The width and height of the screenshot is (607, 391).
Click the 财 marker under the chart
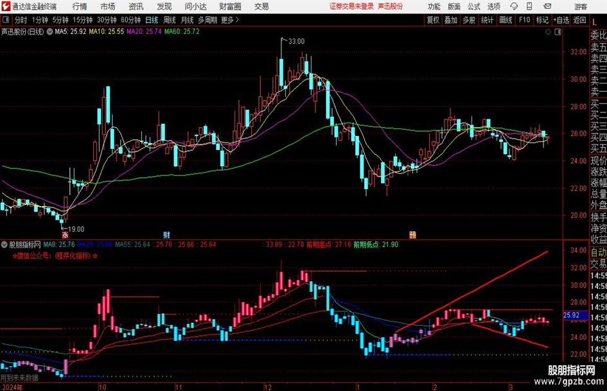pos(166,234)
